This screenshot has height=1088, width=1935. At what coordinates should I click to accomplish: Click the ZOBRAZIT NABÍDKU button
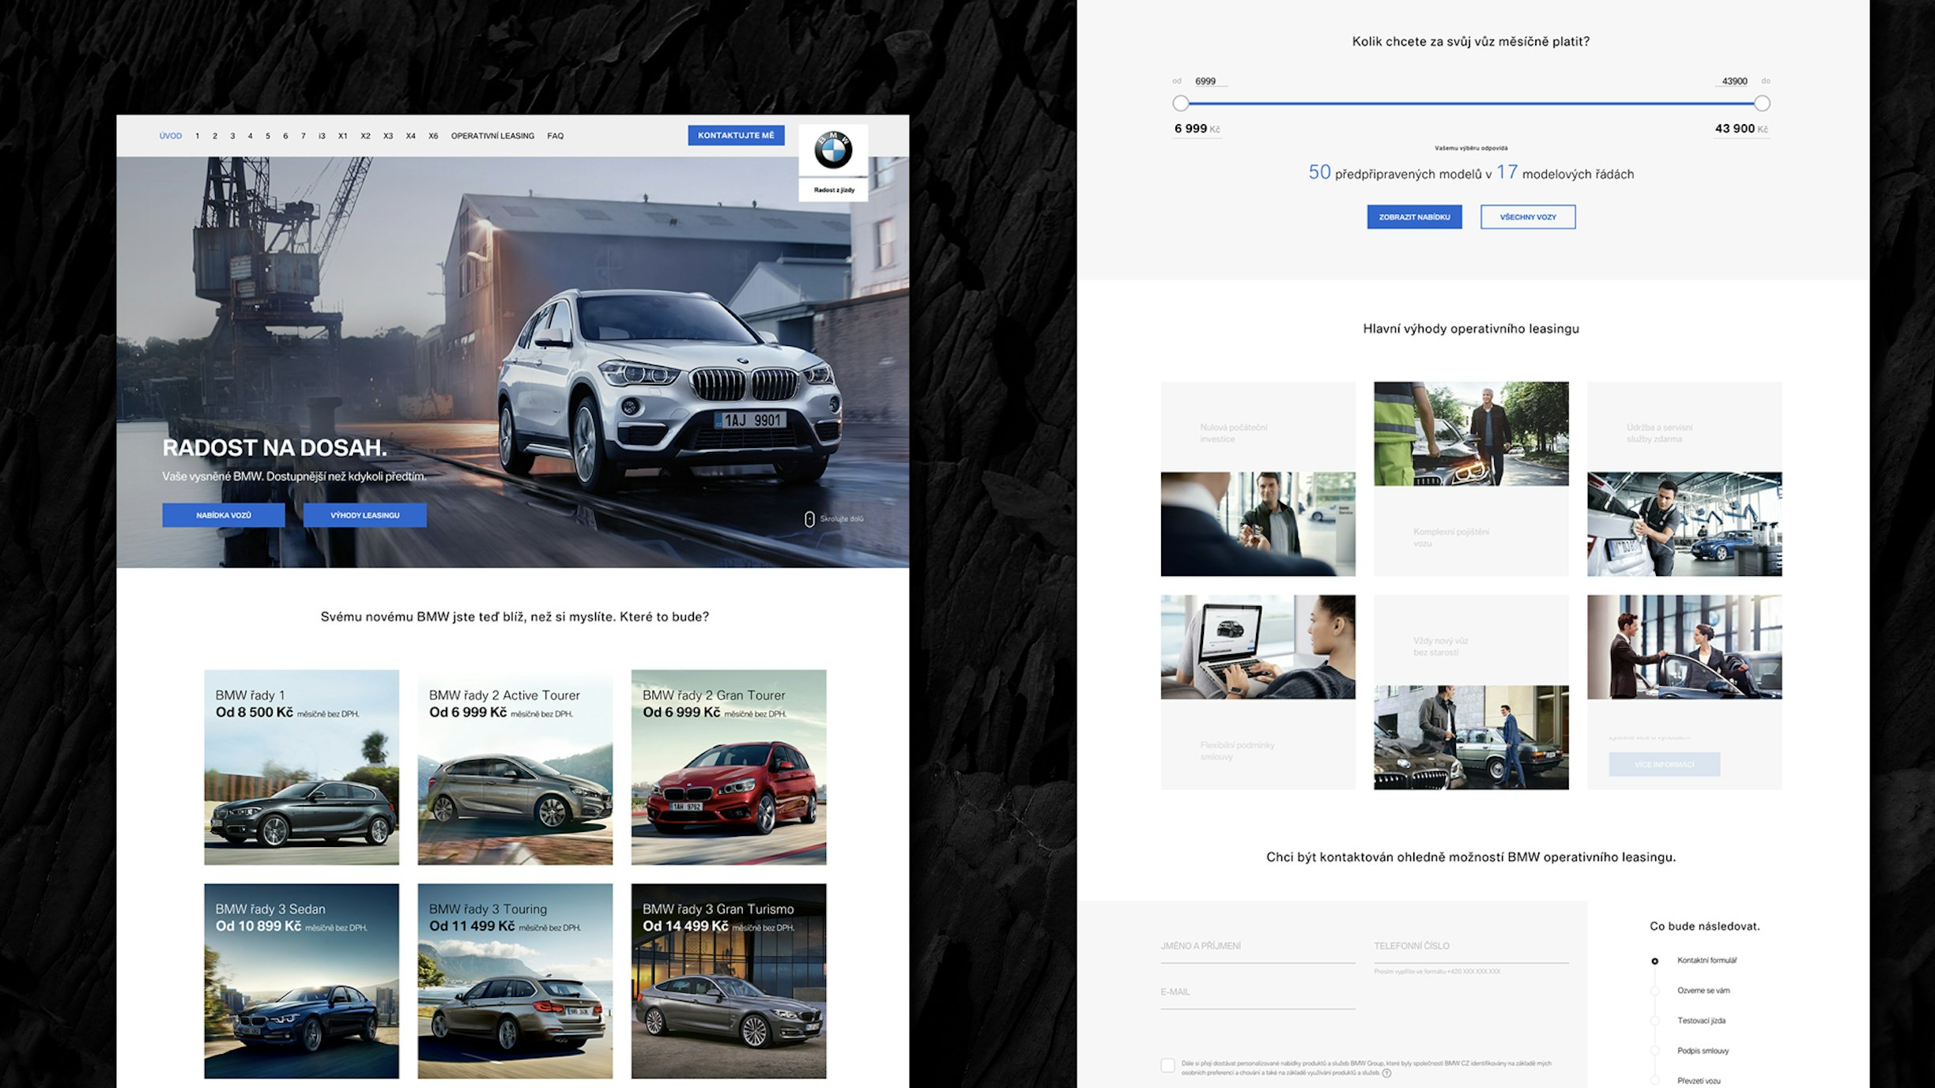(x=1415, y=216)
